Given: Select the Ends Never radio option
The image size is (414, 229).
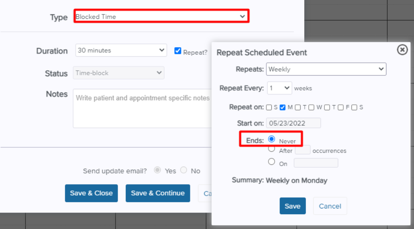Looking at the screenshot, I should [271, 139].
